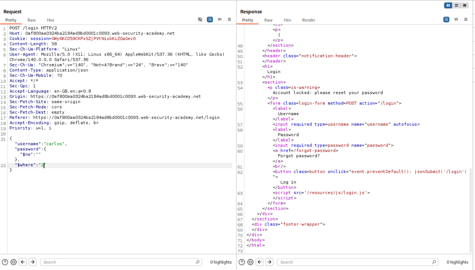Toggle word wrap icon in Response panel

pyautogui.click(x=446, y=20)
